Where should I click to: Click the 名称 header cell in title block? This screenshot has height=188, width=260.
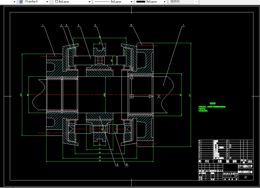click(220, 161)
